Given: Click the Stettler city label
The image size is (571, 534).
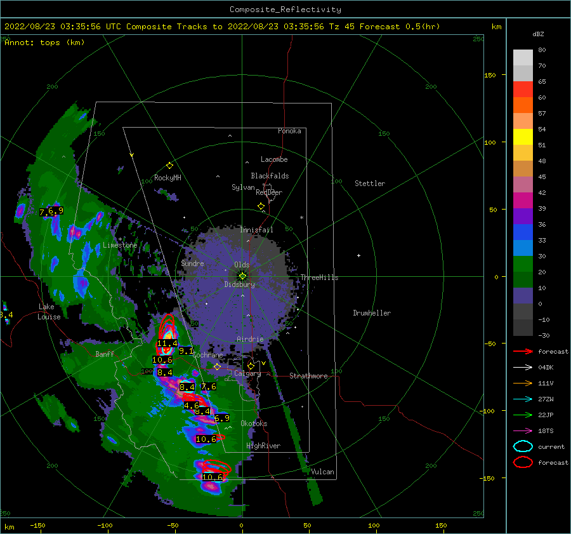Looking at the screenshot, I should pyautogui.click(x=370, y=184).
